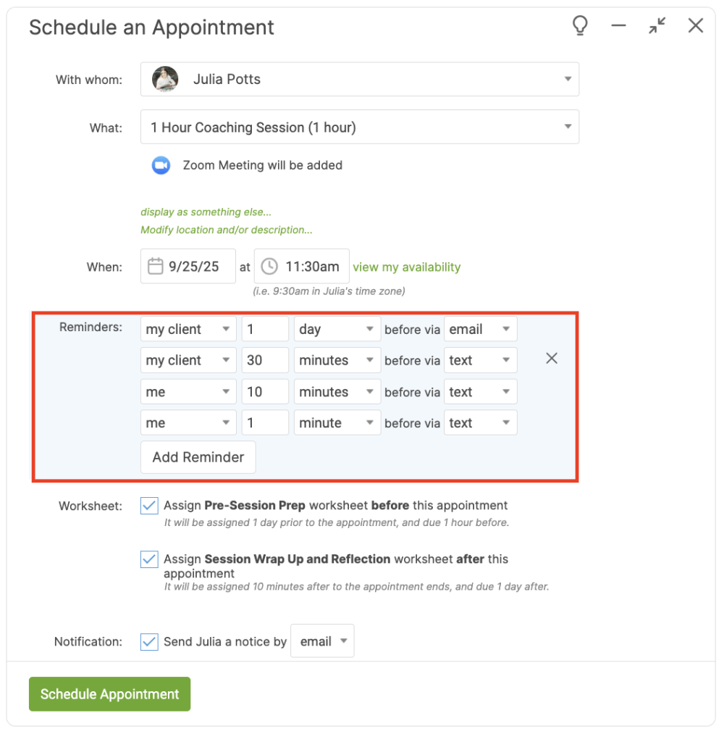Open the notification email method dropdown
Viewport: 724px width, 734px height.
click(x=322, y=641)
